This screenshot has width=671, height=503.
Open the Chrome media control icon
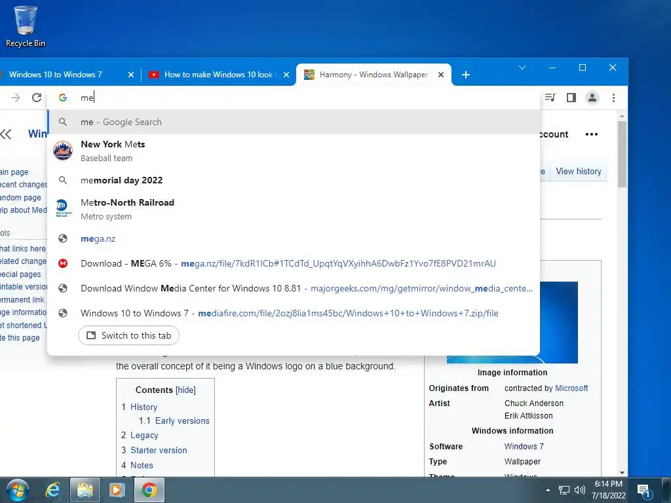[x=550, y=98]
